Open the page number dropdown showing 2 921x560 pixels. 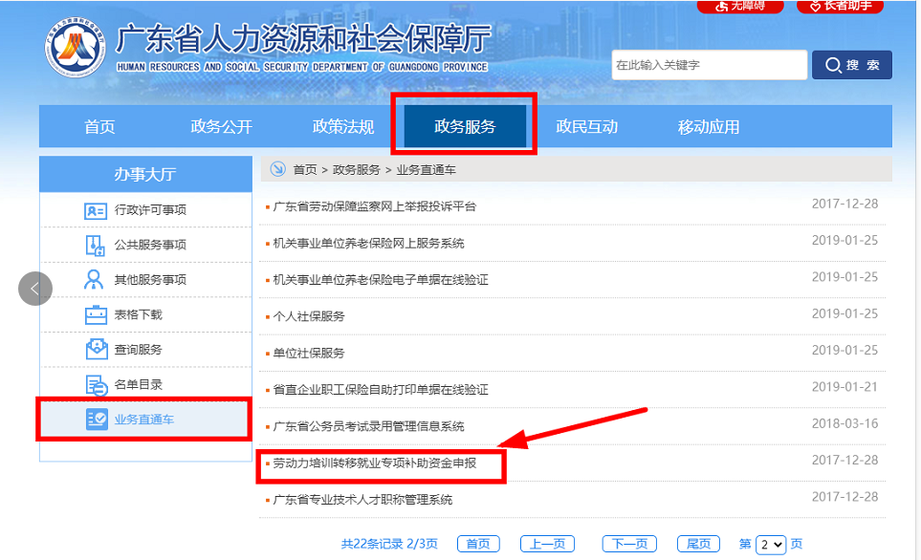pos(771,544)
